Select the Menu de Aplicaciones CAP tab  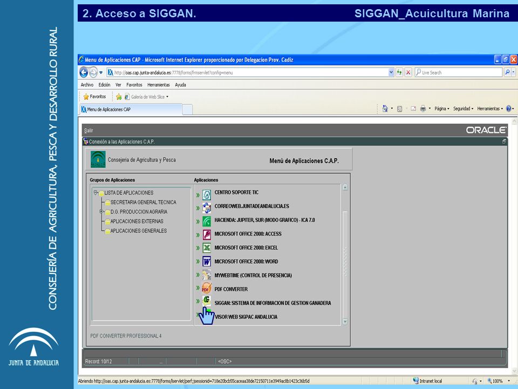131,110
